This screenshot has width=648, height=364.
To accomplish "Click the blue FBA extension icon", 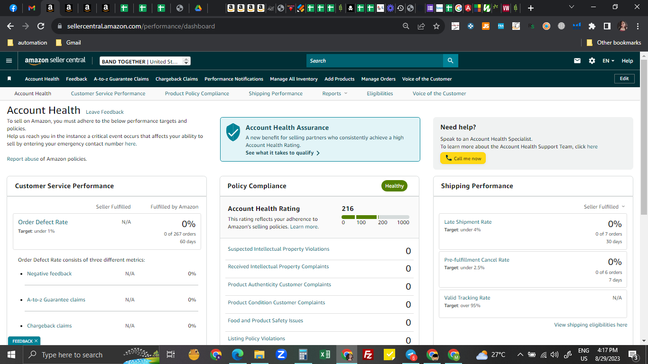I will pos(501,26).
